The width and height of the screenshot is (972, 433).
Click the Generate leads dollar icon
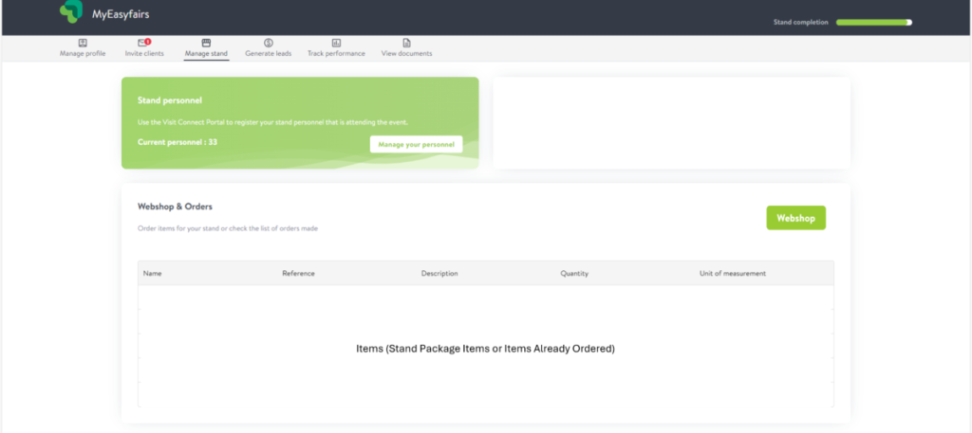(269, 43)
